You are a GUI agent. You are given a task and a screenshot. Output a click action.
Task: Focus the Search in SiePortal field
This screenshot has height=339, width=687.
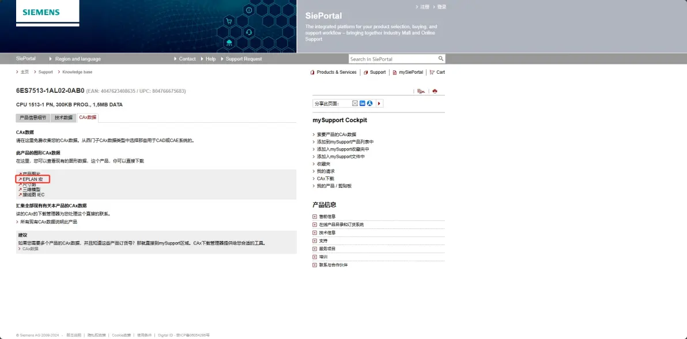(393, 59)
